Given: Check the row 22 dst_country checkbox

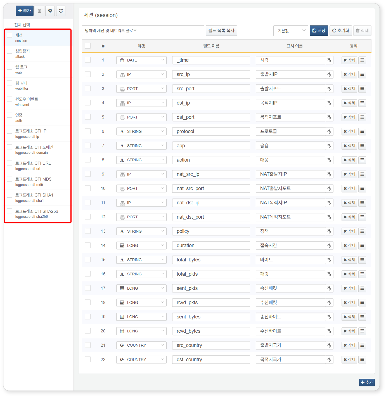Looking at the screenshot, I should coord(88,359).
